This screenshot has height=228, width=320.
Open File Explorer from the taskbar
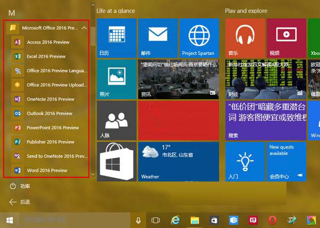pos(195,220)
